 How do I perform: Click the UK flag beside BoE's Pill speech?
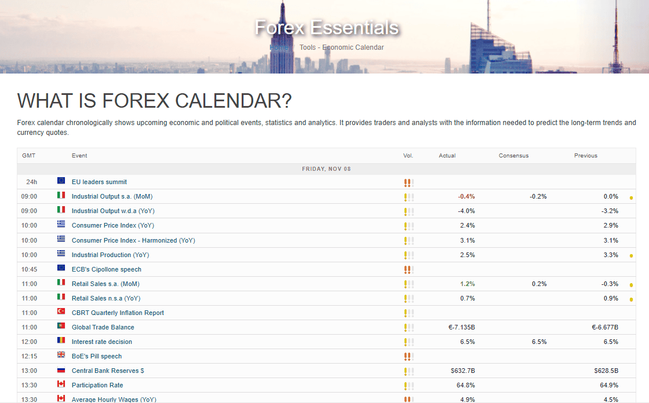(x=61, y=356)
